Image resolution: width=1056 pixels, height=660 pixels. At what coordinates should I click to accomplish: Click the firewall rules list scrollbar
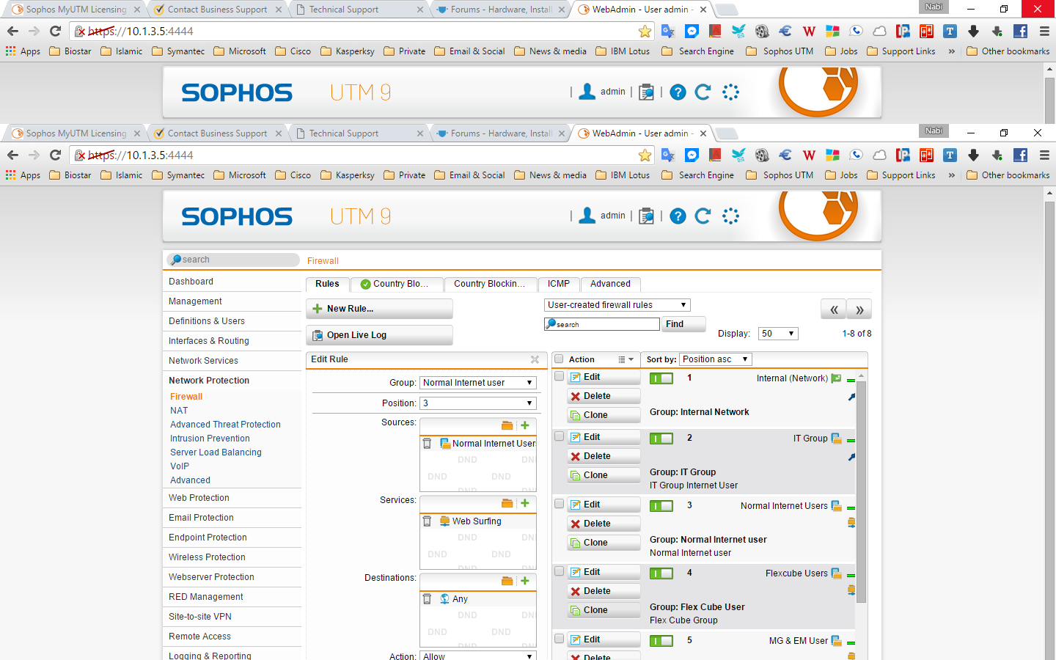click(x=862, y=491)
